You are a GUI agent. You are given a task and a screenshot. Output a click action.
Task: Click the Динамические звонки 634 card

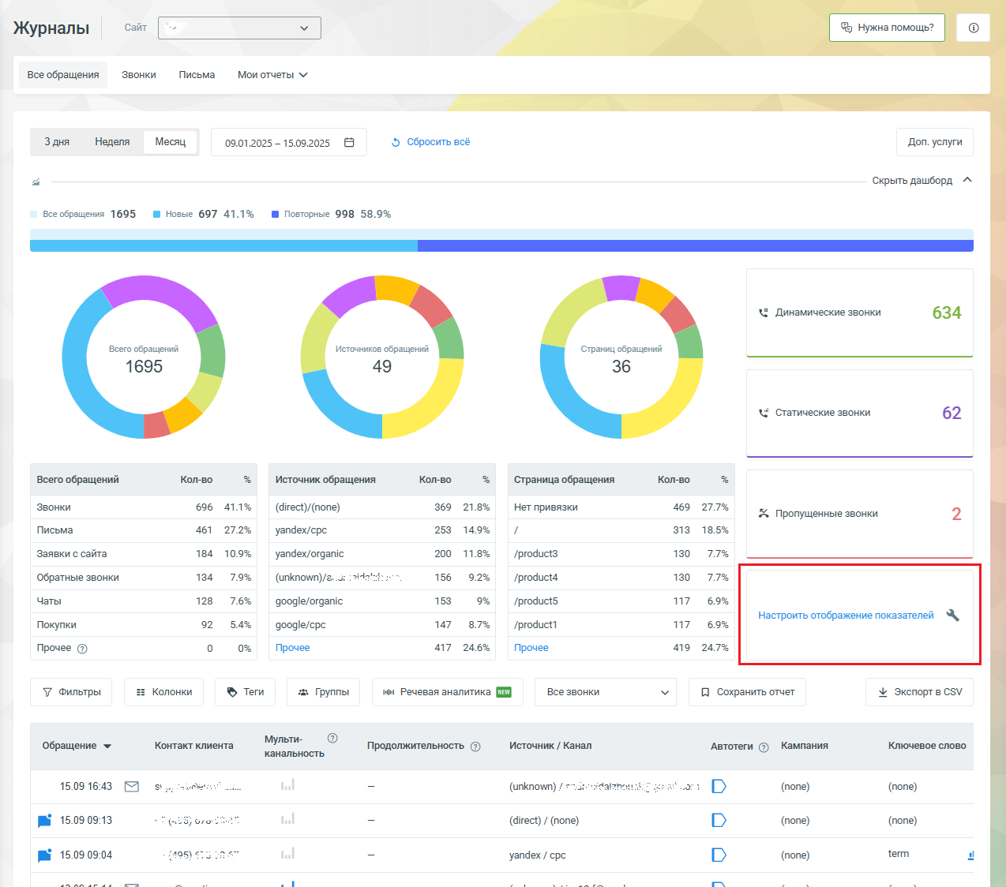click(859, 313)
